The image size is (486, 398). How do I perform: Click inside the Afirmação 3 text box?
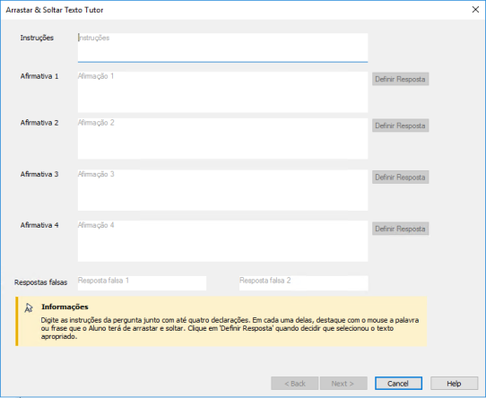point(222,190)
